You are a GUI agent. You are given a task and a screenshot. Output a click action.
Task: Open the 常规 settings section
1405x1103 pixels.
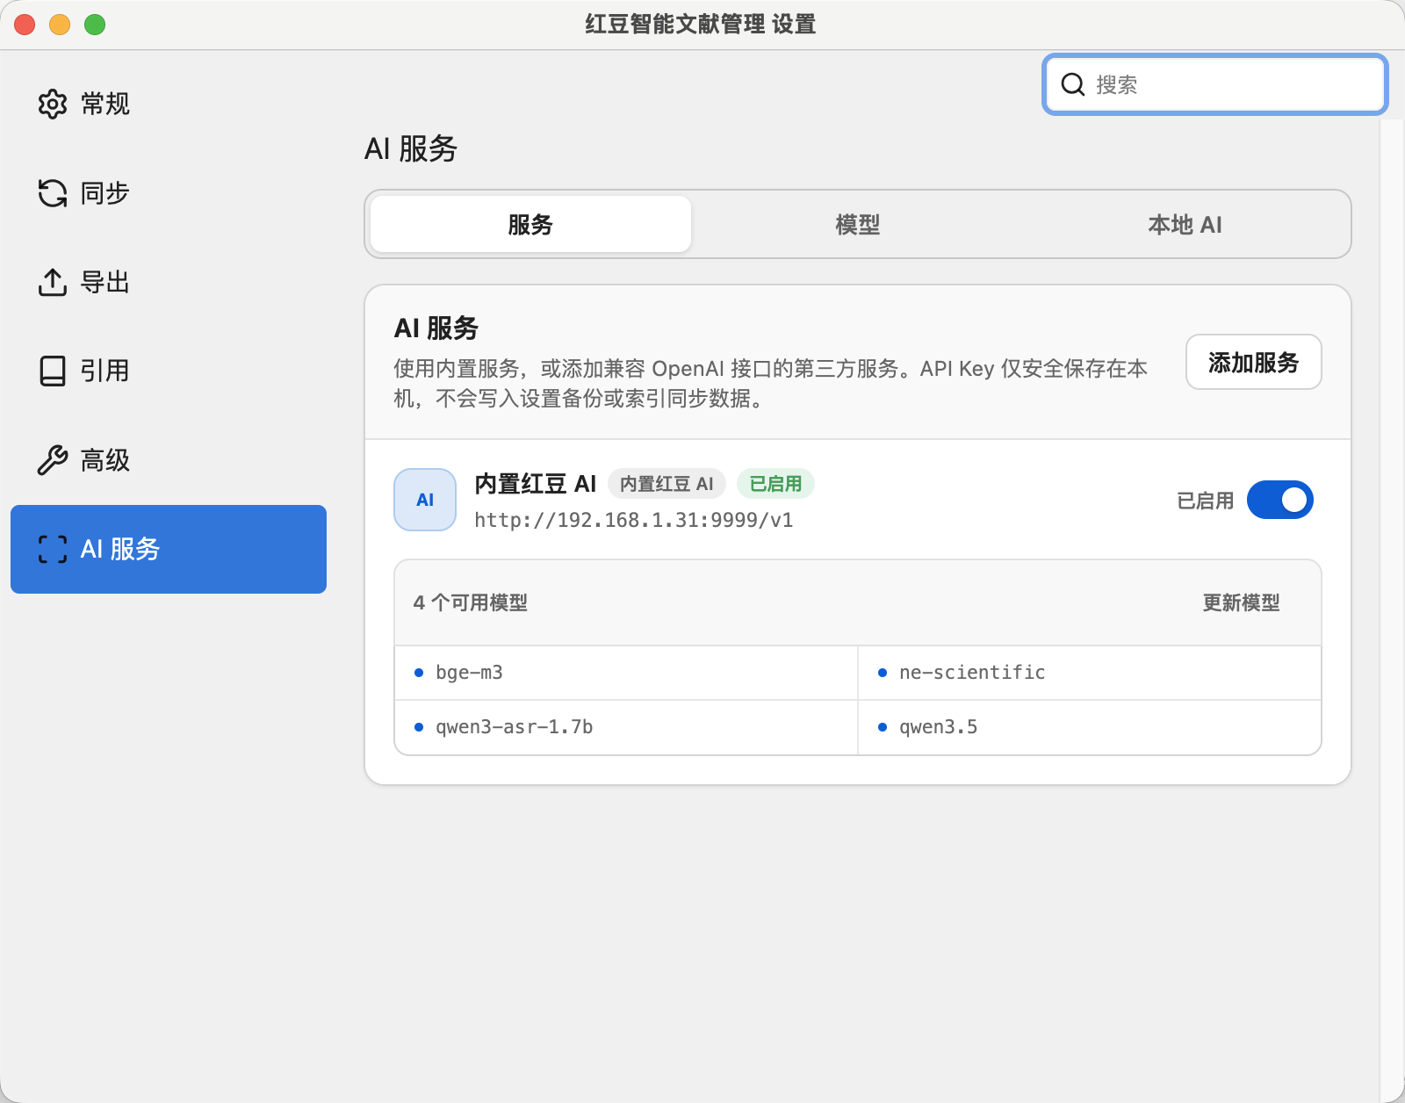click(x=169, y=104)
